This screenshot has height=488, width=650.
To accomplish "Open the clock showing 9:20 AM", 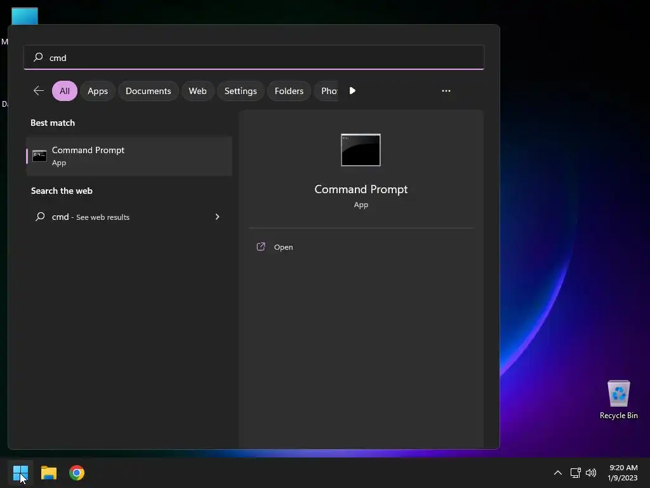I will [623, 473].
